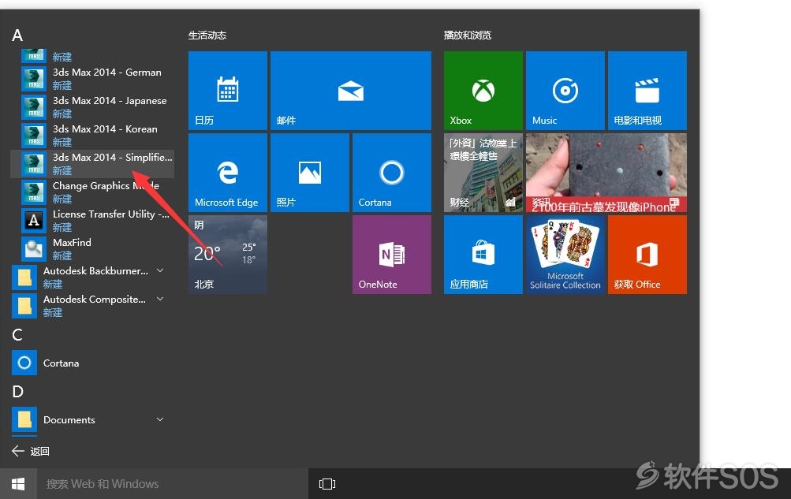Image resolution: width=791 pixels, height=499 pixels.
Task: Open the Music tile
Action: [x=565, y=90]
